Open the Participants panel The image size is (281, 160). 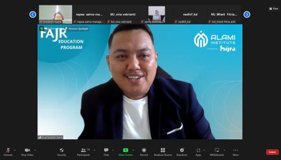pyautogui.click(x=83, y=152)
